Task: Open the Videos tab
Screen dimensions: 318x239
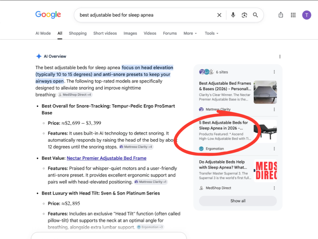Action: (150, 33)
